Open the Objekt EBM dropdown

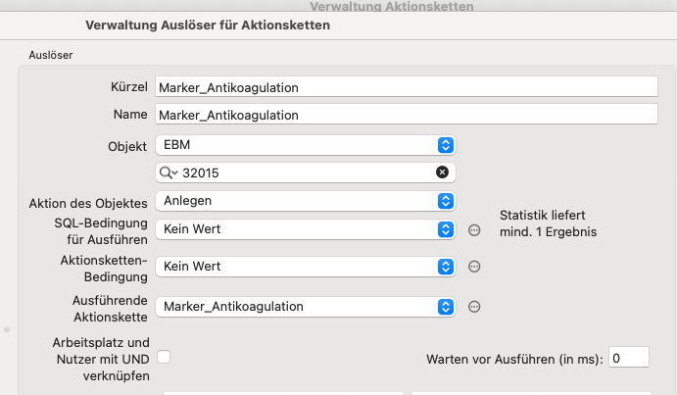[x=306, y=145]
